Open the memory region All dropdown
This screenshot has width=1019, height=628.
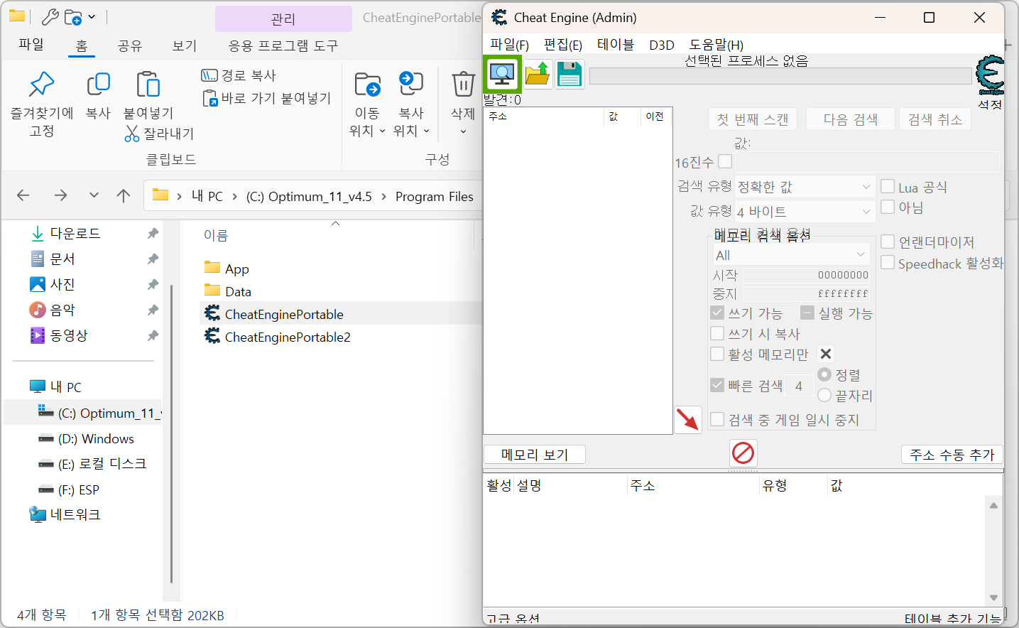pyautogui.click(x=791, y=255)
